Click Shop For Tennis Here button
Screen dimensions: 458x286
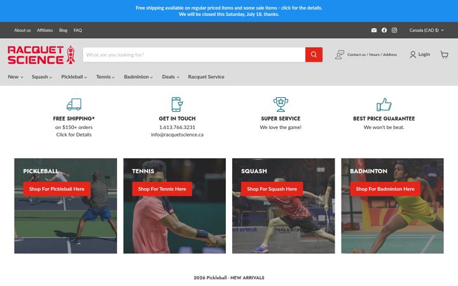(x=162, y=189)
